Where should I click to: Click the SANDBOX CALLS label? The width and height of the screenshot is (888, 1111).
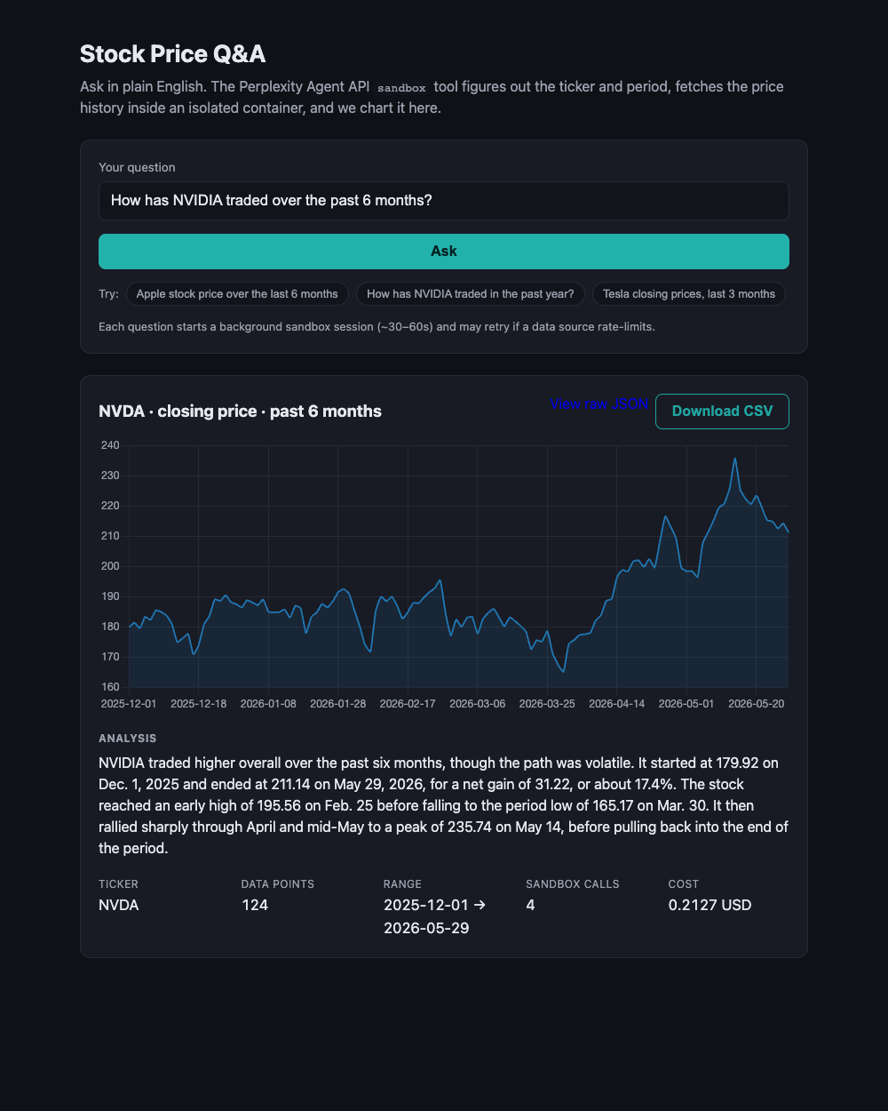573,884
